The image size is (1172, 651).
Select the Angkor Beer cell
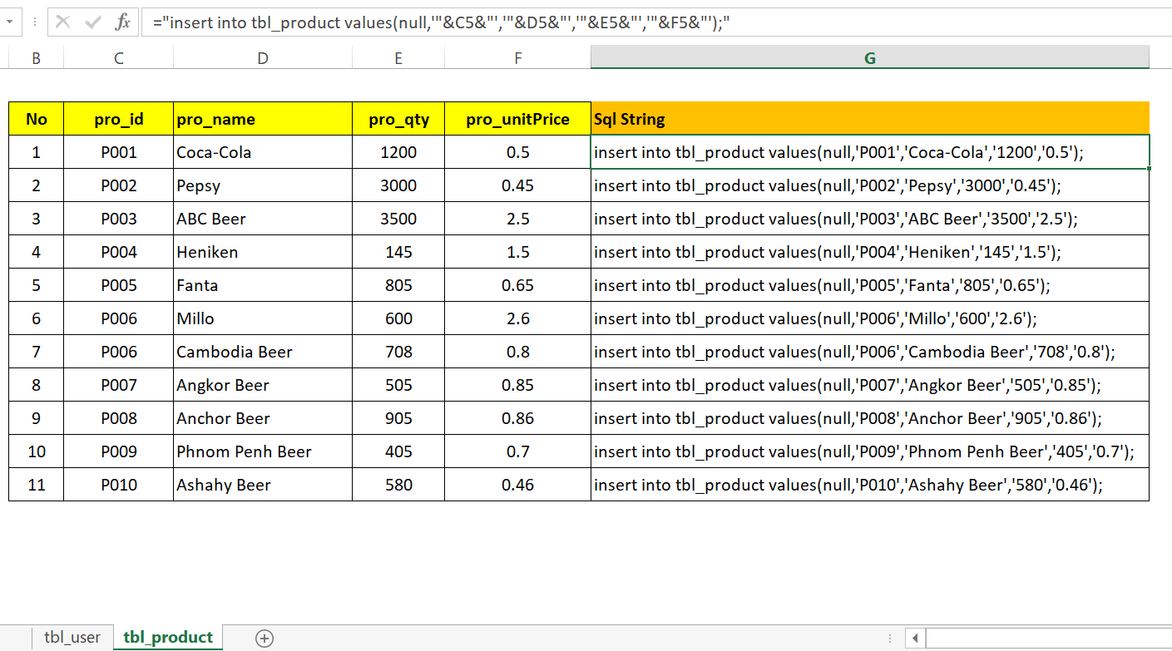(x=263, y=385)
